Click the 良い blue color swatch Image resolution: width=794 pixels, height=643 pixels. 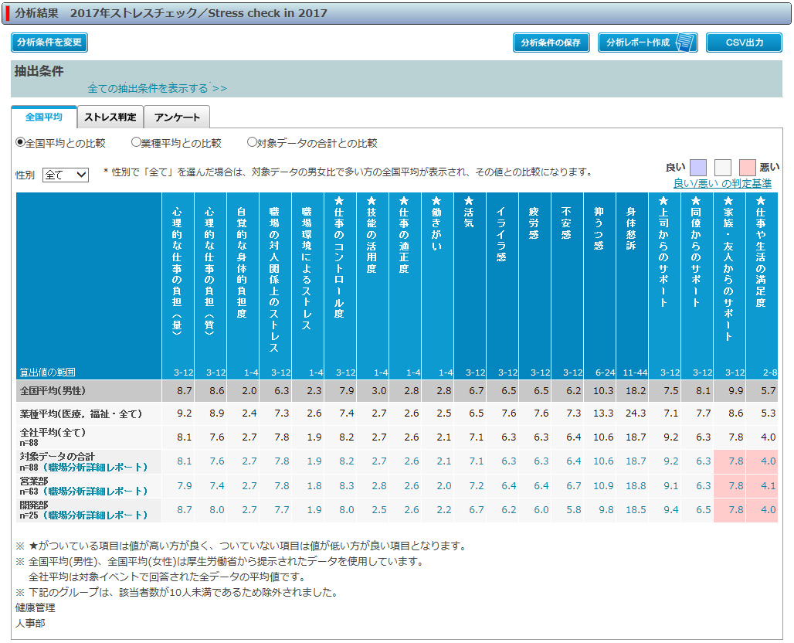point(698,167)
